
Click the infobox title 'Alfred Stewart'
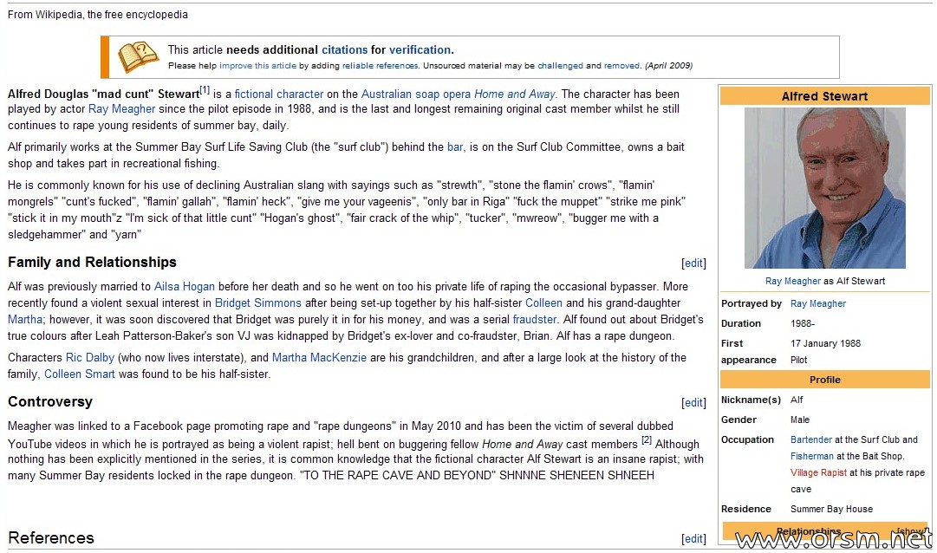(824, 96)
